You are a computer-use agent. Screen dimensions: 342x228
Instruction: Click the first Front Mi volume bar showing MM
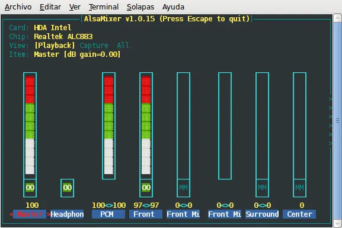[183, 126]
